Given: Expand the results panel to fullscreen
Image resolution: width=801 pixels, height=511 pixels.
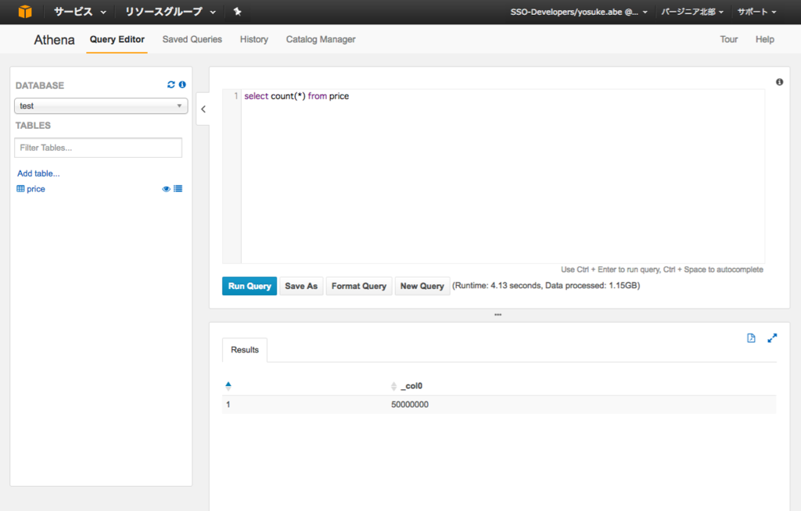Looking at the screenshot, I should point(772,338).
